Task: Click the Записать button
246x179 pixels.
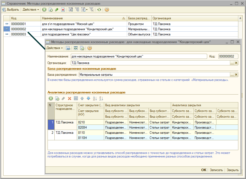Action: coord(216,170)
